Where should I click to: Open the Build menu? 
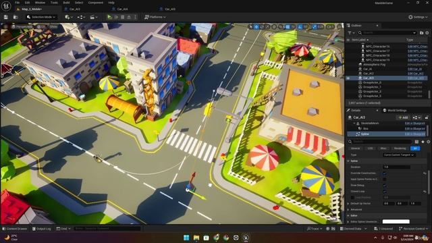66,3
